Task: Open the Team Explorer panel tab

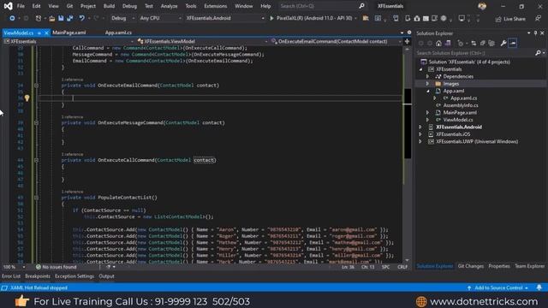Action: click(x=529, y=266)
